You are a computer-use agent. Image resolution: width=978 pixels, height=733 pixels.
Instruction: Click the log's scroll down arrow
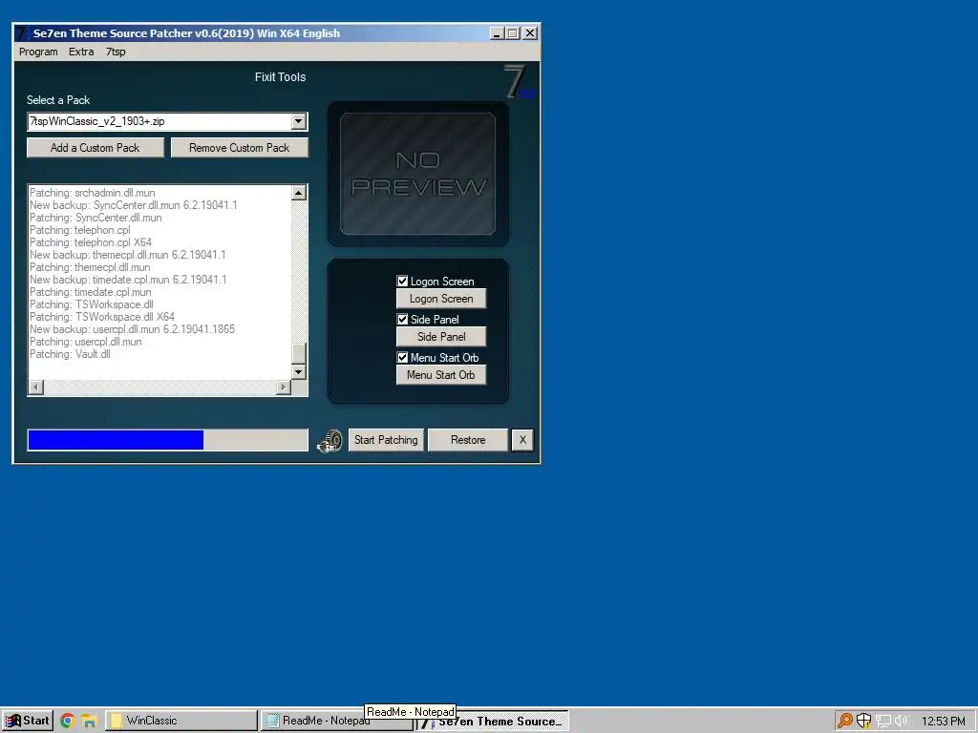[x=299, y=372]
